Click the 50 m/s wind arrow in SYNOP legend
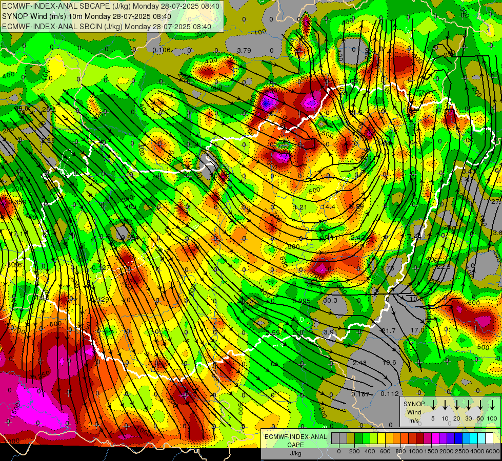 click(480, 405)
